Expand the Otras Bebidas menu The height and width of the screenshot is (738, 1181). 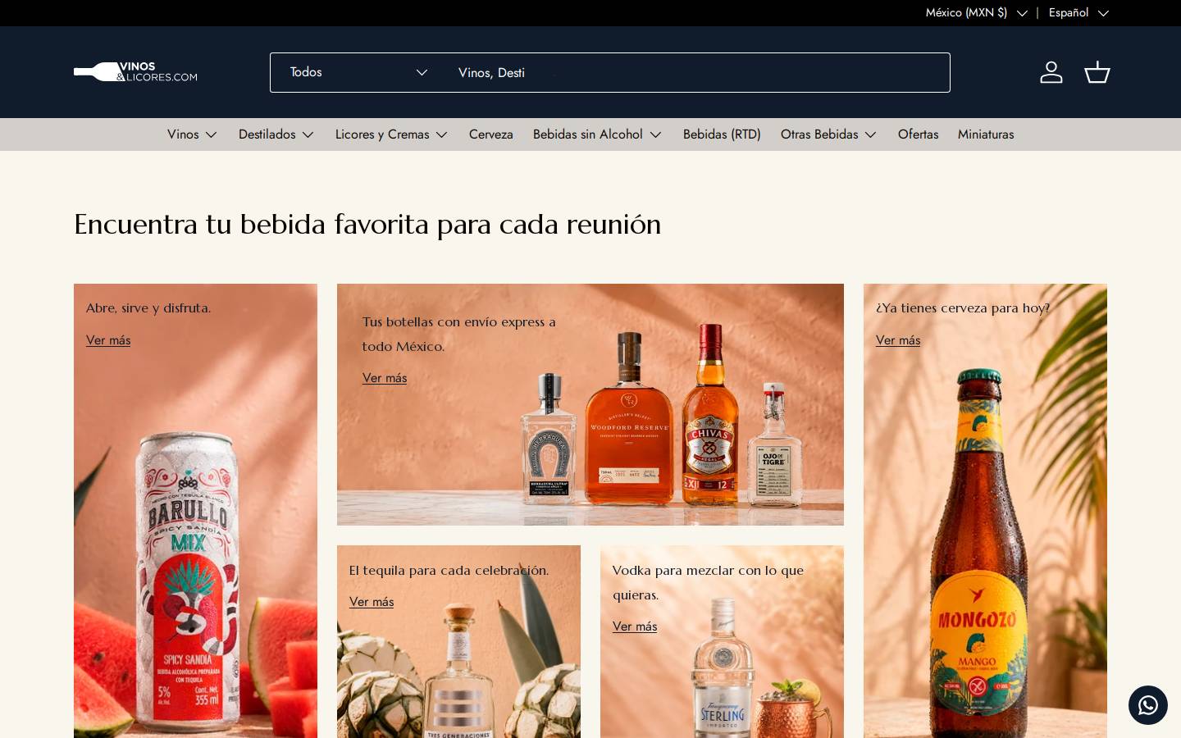(x=828, y=134)
